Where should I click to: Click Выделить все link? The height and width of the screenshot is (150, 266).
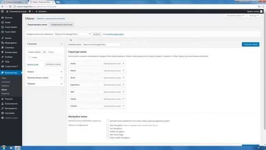click(32, 65)
